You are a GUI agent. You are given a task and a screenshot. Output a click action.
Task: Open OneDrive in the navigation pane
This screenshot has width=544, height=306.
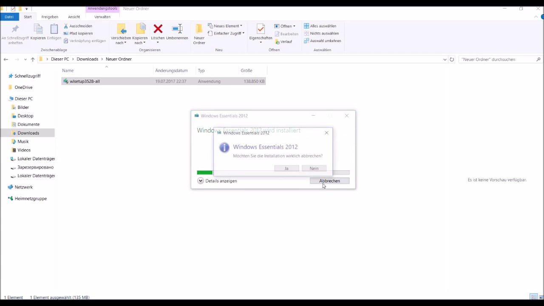23,87
